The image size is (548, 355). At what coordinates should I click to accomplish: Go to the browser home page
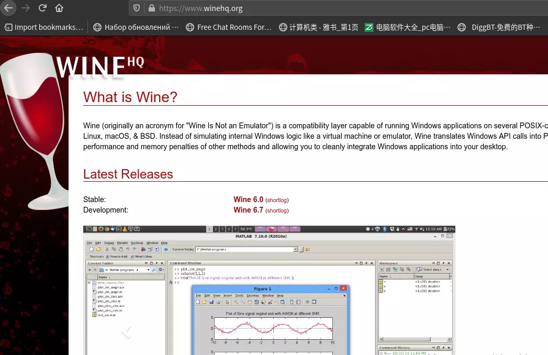point(59,8)
